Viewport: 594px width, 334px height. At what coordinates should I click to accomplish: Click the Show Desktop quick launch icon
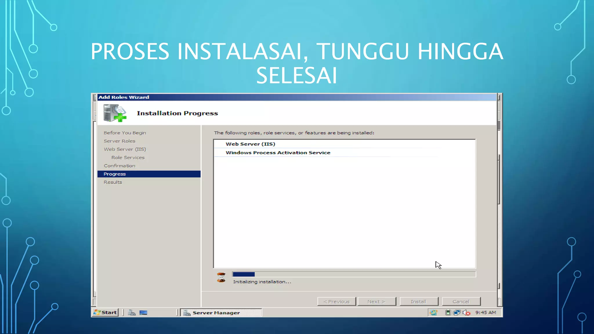tap(143, 313)
